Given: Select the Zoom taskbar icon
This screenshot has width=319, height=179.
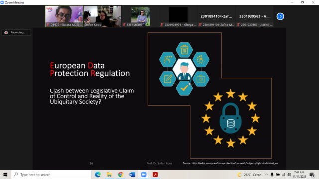Looking at the screenshot, I should point(144,175).
